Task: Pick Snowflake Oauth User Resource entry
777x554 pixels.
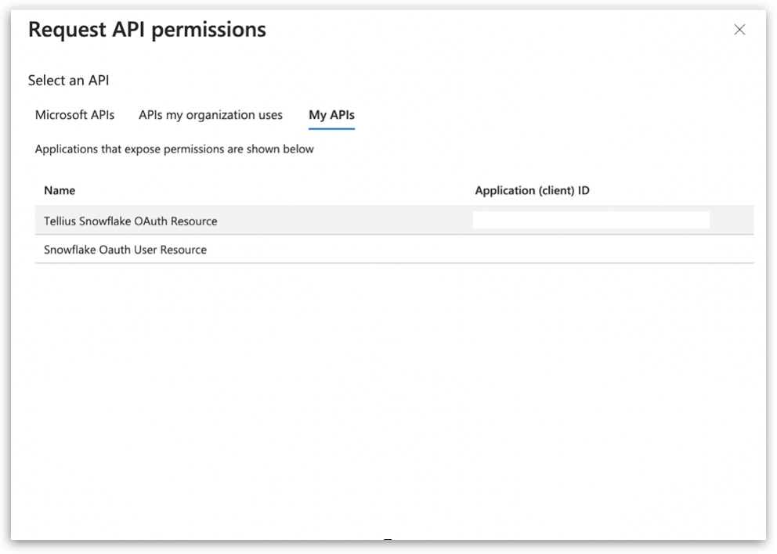Action: click(125, 250)
